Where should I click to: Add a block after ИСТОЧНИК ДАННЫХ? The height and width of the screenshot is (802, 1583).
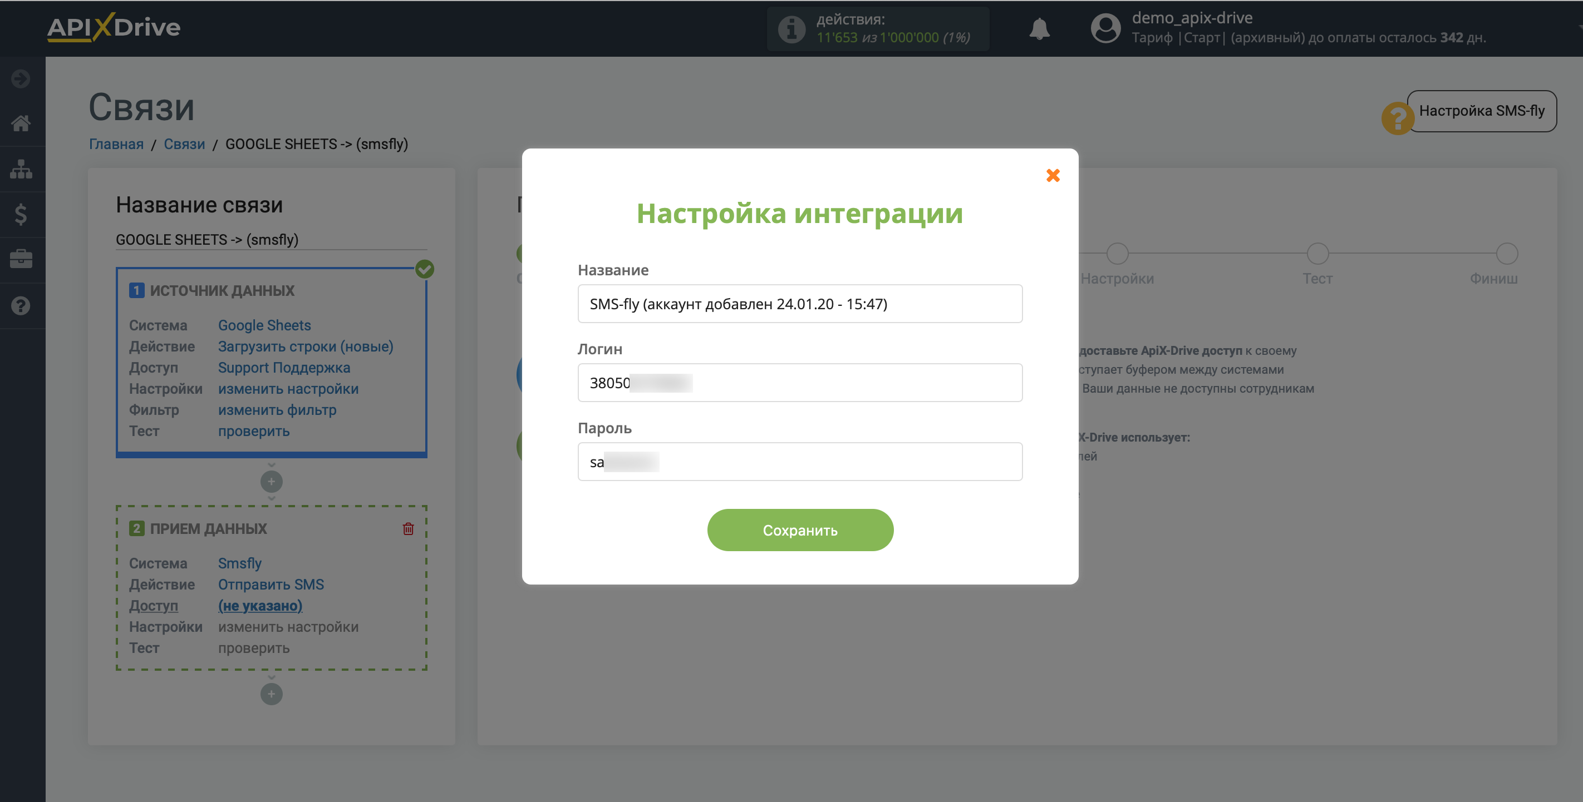tap(271, 482)
